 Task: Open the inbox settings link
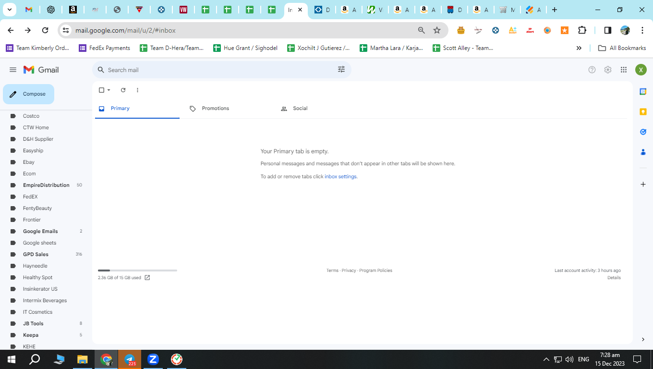pyautogui.click(x=340, y=177)
